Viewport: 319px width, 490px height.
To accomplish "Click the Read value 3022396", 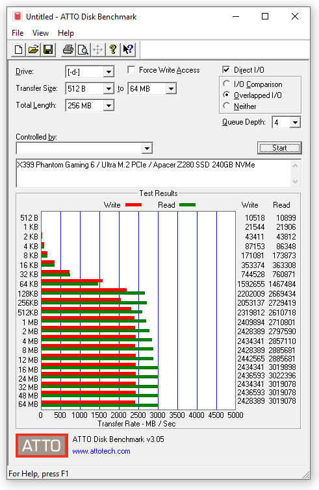I will click(x=282, y=376).
